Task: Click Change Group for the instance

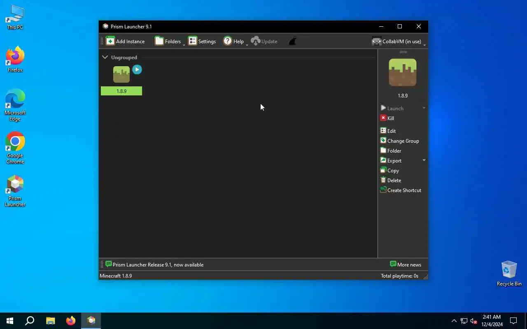Action: [399, 141]
